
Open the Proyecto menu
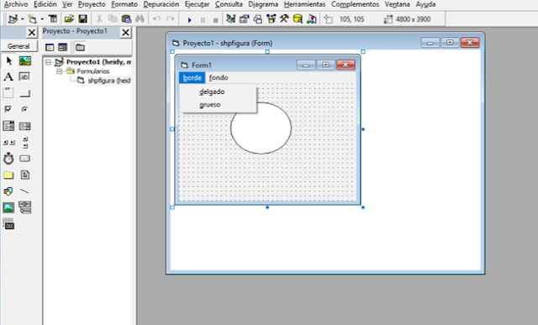(x=92, y=4)
